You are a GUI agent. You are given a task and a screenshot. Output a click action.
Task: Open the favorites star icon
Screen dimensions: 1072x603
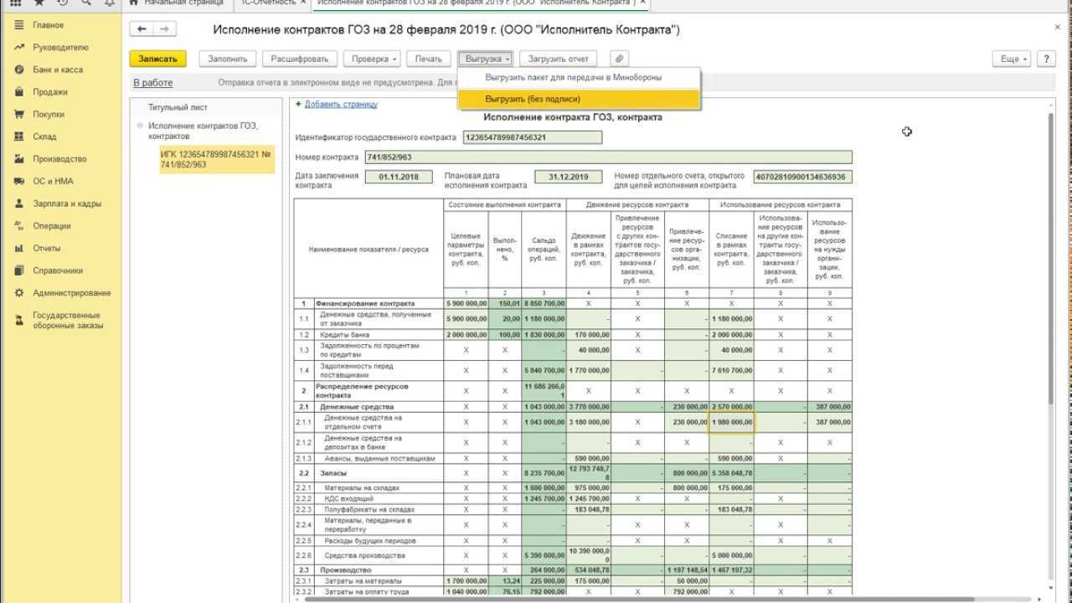(x=39, y=3)
